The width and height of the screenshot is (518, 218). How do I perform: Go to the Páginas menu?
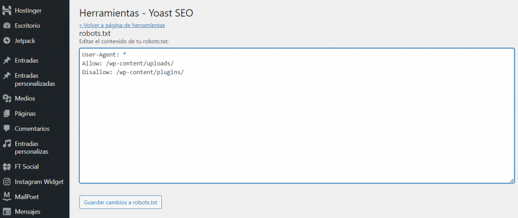click(x=25, y=114)
